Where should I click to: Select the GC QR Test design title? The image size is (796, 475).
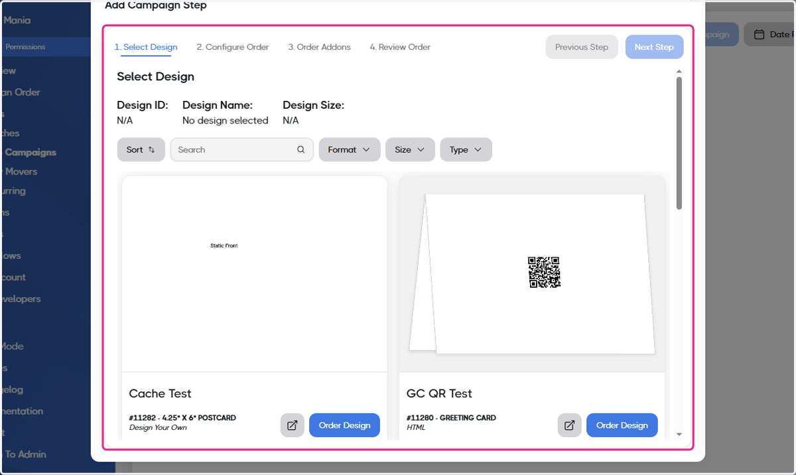click(439, 393)
